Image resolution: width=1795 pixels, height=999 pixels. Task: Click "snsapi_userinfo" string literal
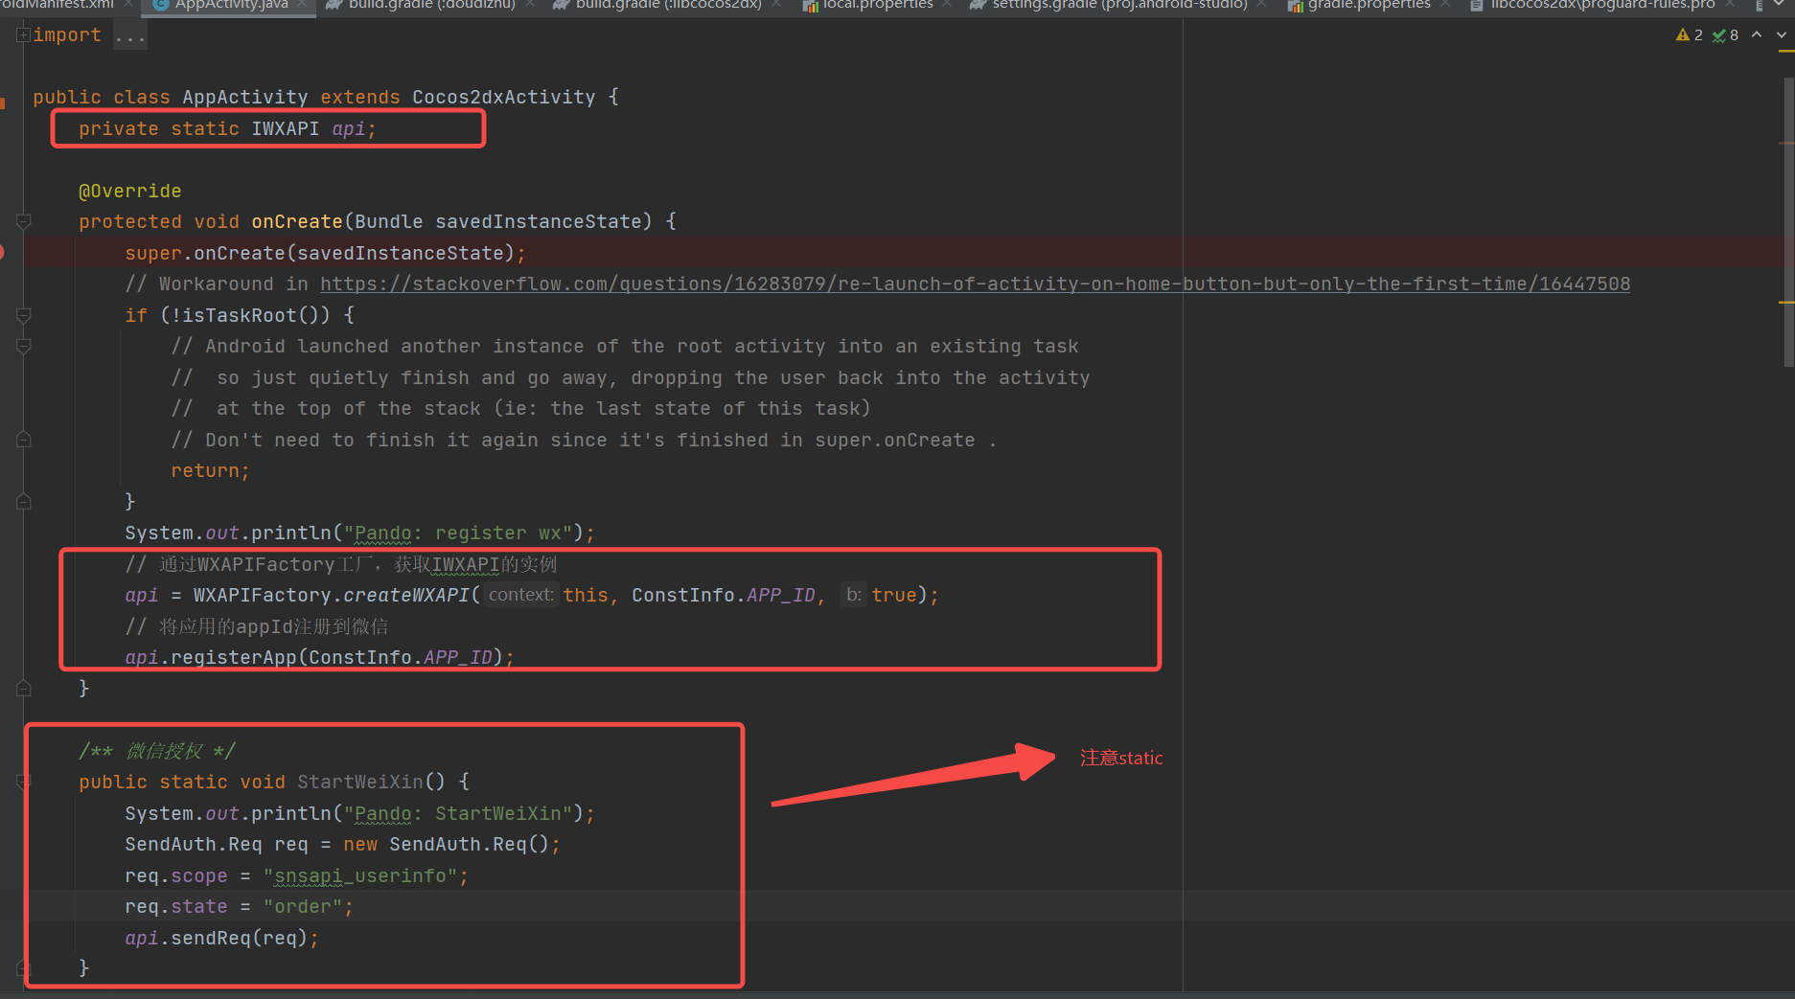tap(360, 875)
